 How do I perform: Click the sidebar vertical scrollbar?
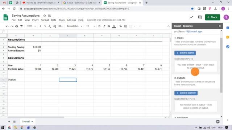pyautogui.click(x=221, y=65)
